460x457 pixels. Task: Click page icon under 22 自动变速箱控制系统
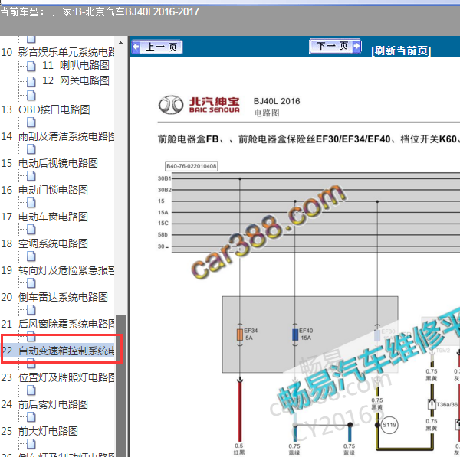click(31, 364)
